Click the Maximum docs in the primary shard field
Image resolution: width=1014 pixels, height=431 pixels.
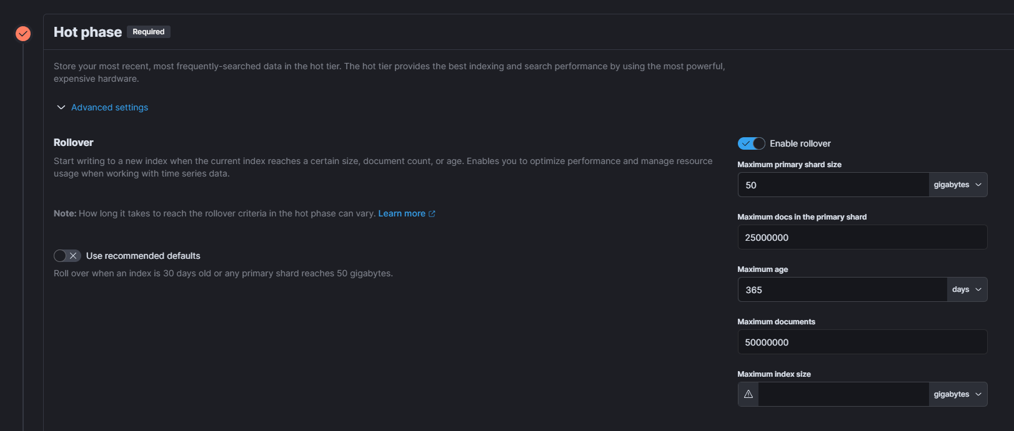(862, 237)
